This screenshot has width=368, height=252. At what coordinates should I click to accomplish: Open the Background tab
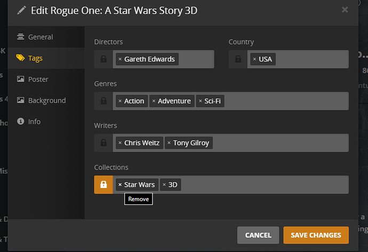[47, 100]
